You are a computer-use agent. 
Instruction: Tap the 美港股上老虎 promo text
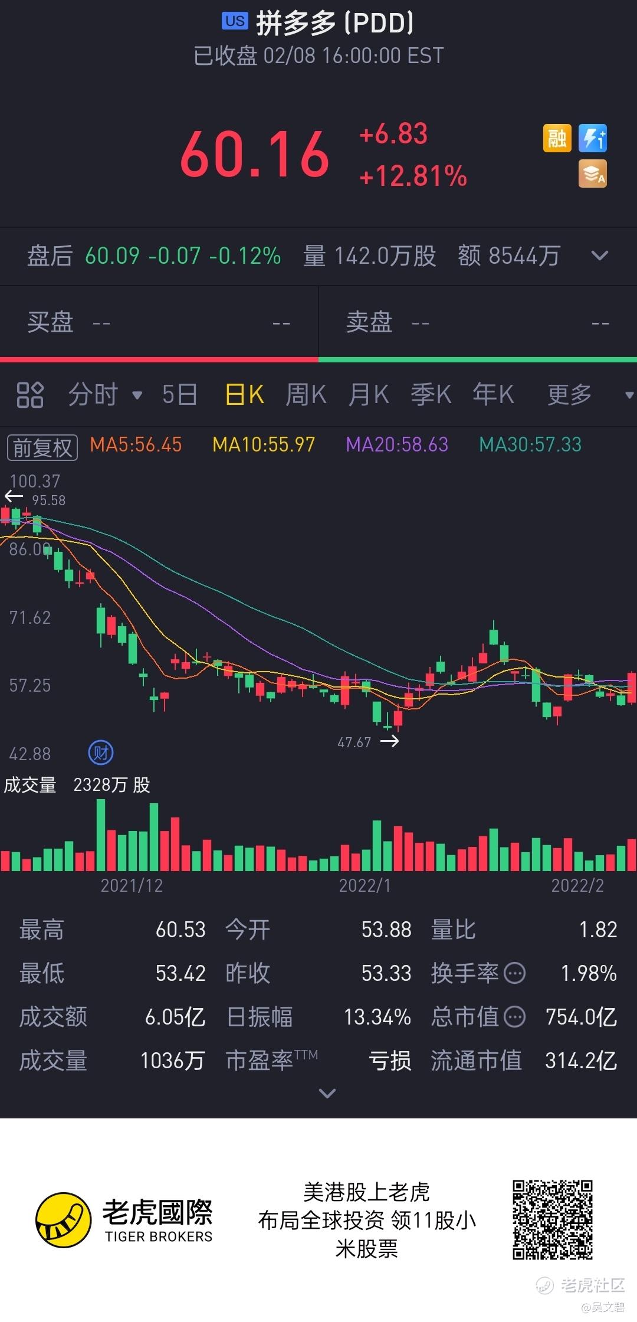click(x=366, y=1192)
